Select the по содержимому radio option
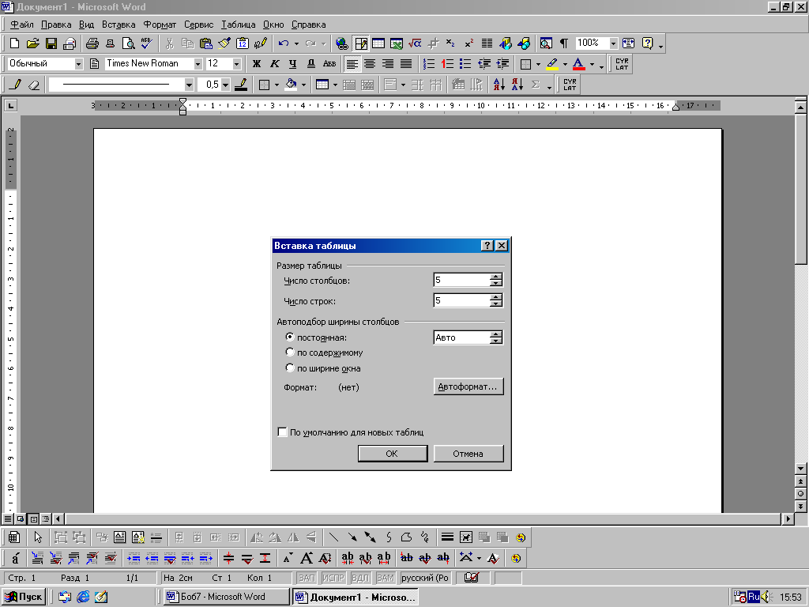 point(290,353)
